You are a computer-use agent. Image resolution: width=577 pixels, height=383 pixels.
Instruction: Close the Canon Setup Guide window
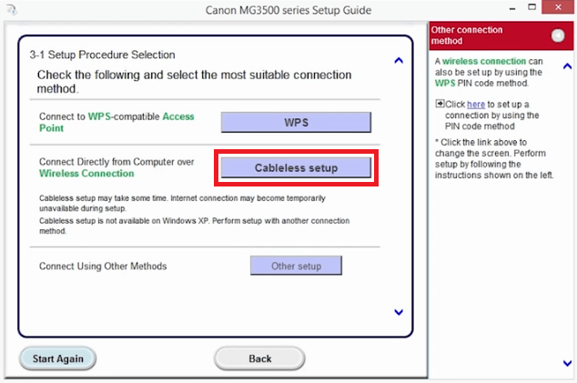coord(558,7)
